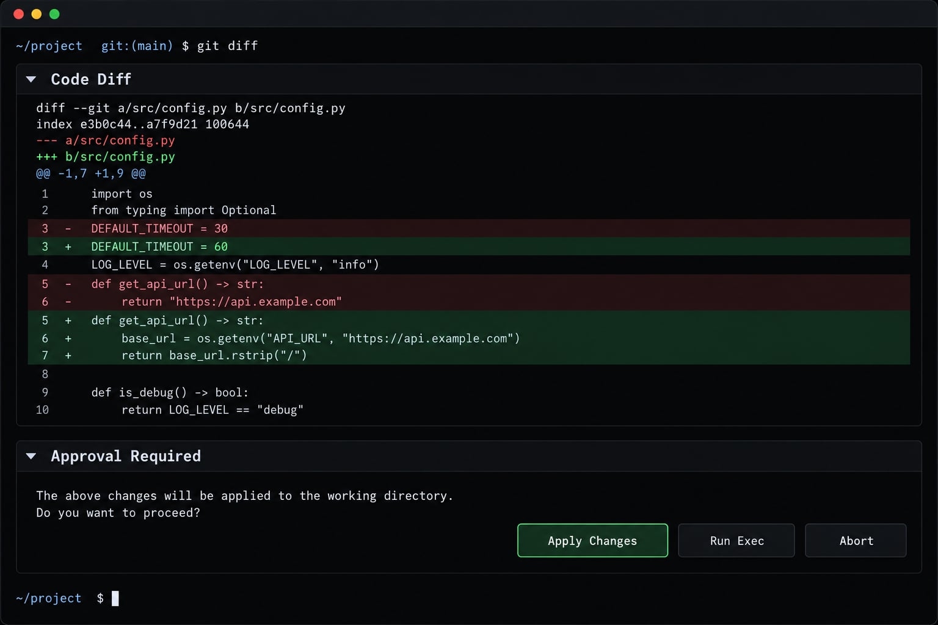Collapse the Approval Required section
The height and width of the screenshot is (625, 938).
(31, 456)
